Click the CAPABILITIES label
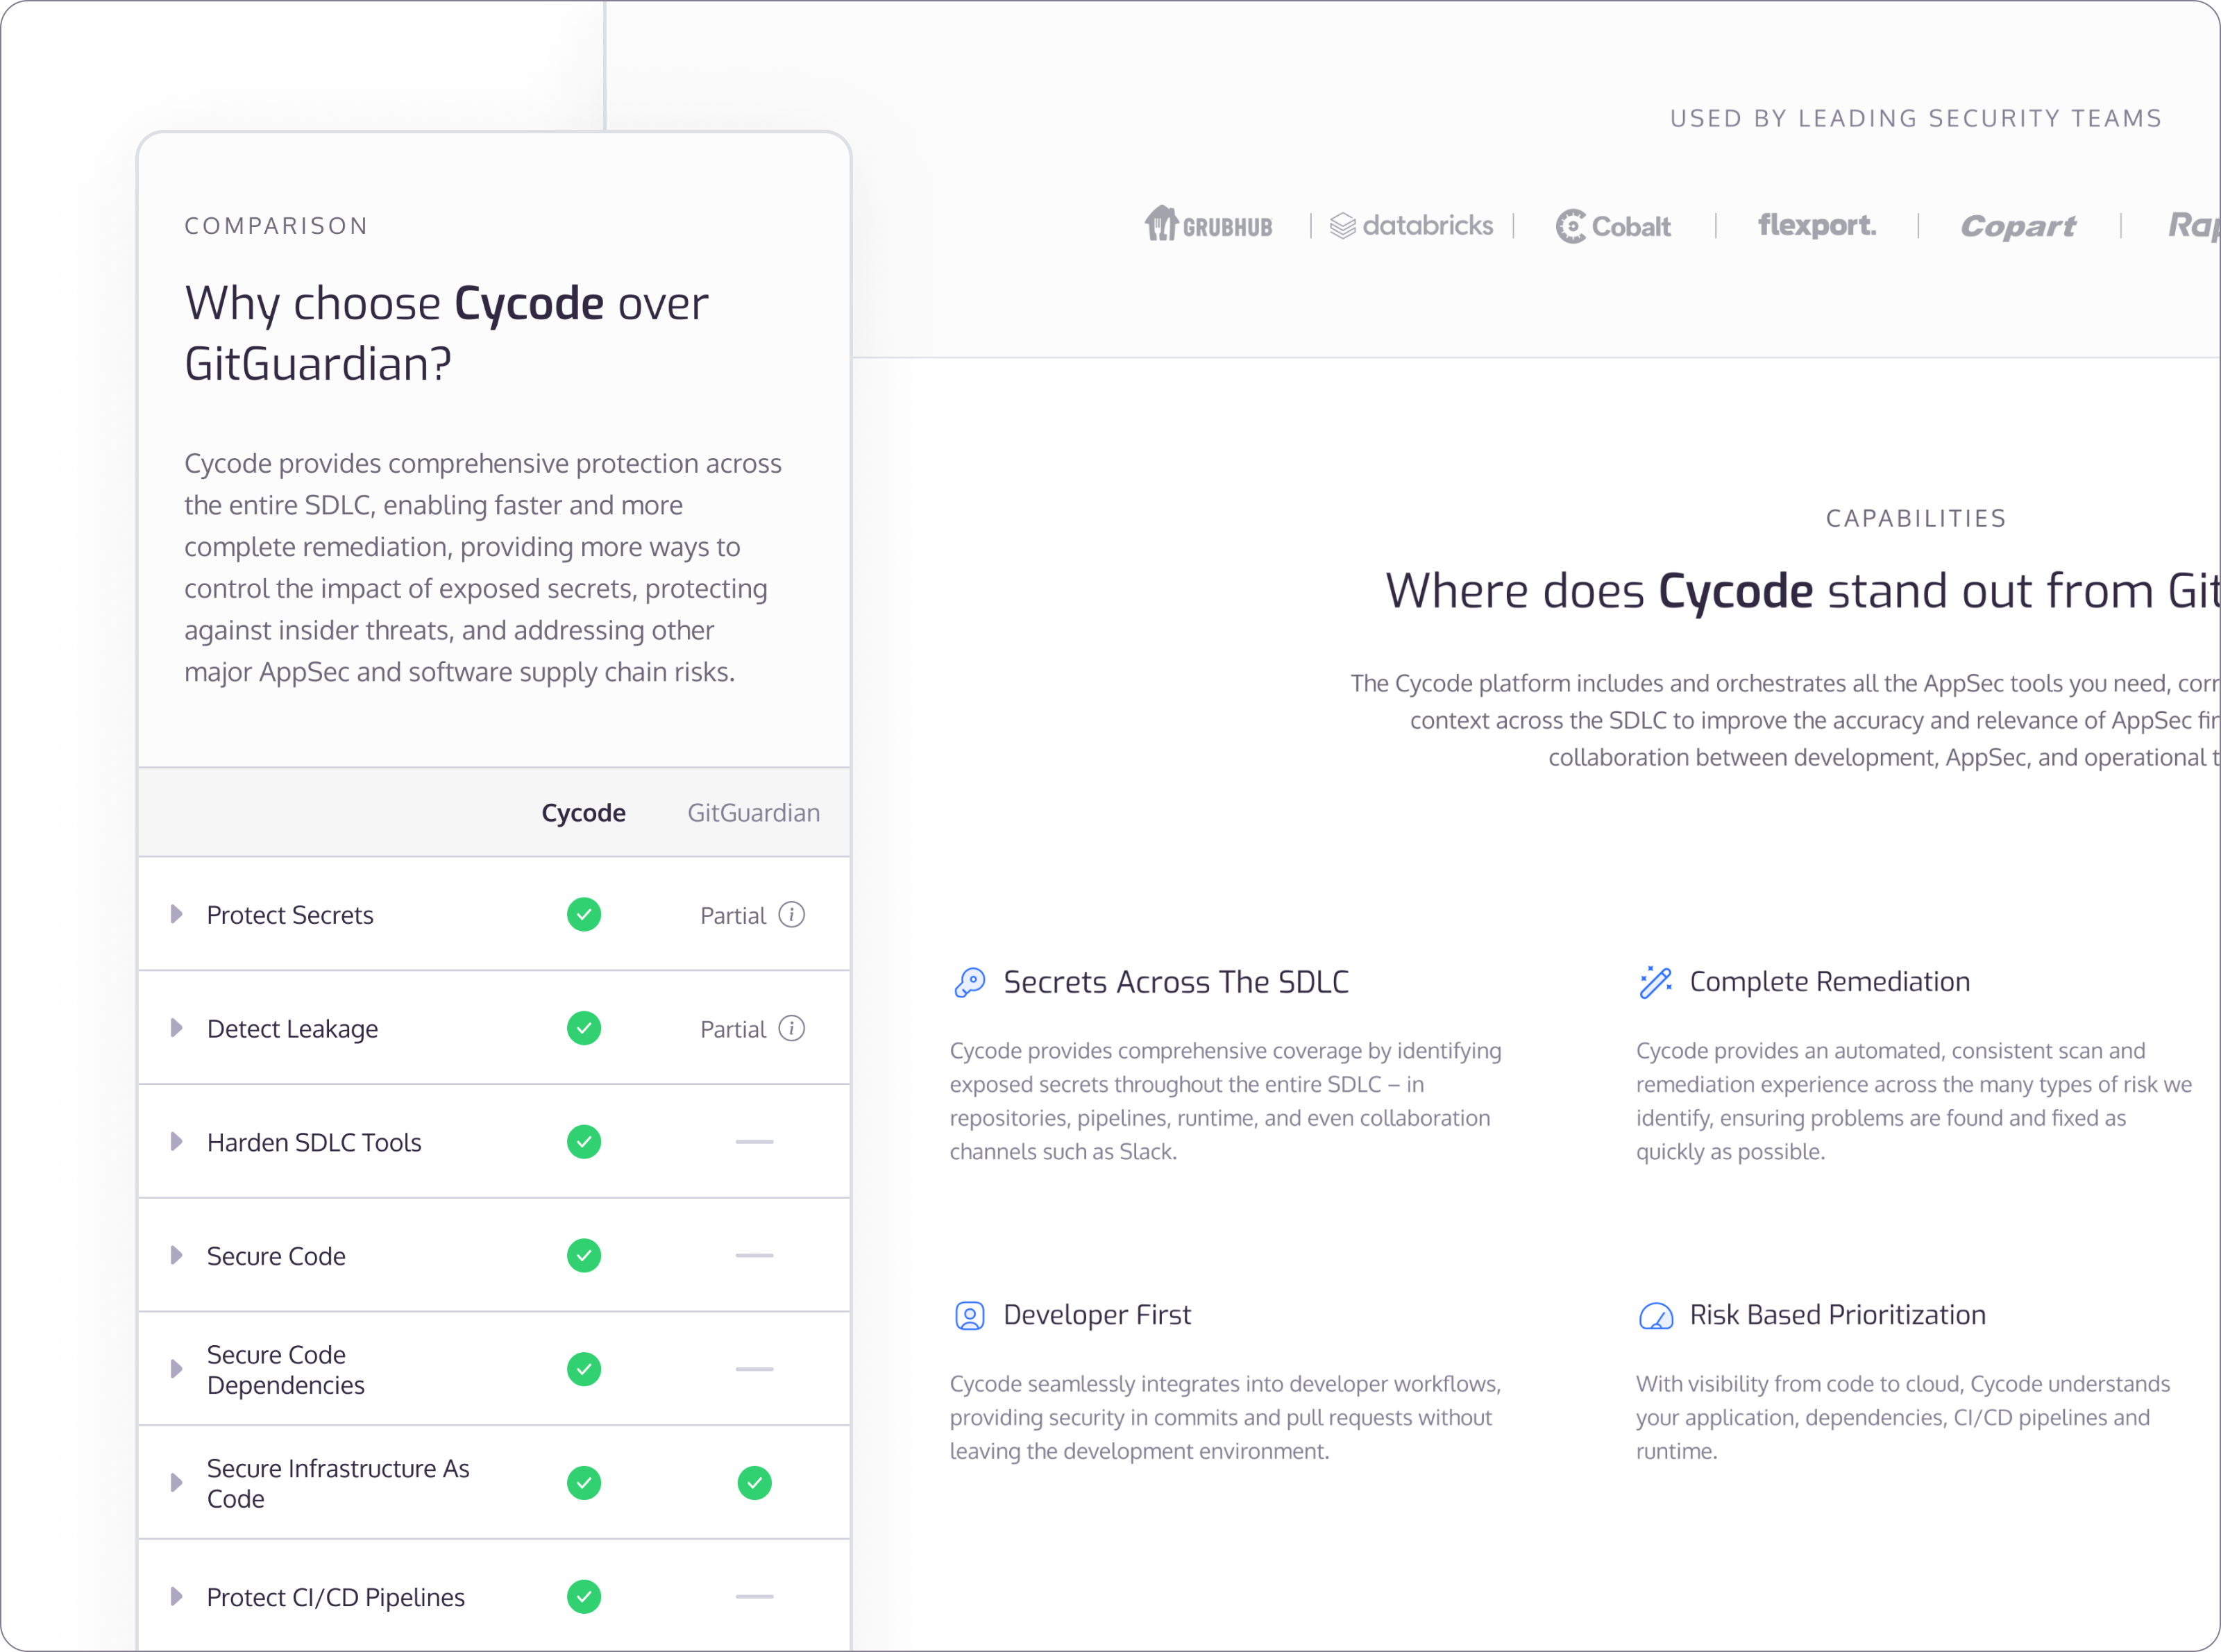The image size is (2221, 1652). coord(1916,518)
